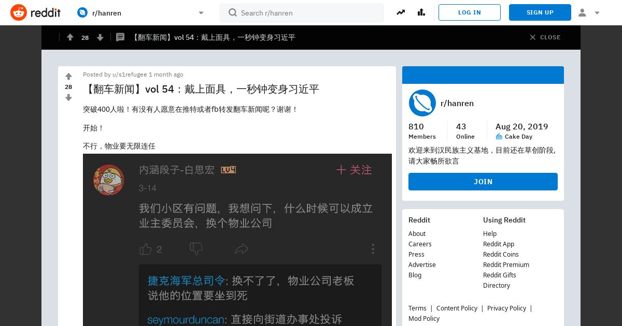
Task: Open the Reddit Gifts footer link
Action: coord(500,275)
